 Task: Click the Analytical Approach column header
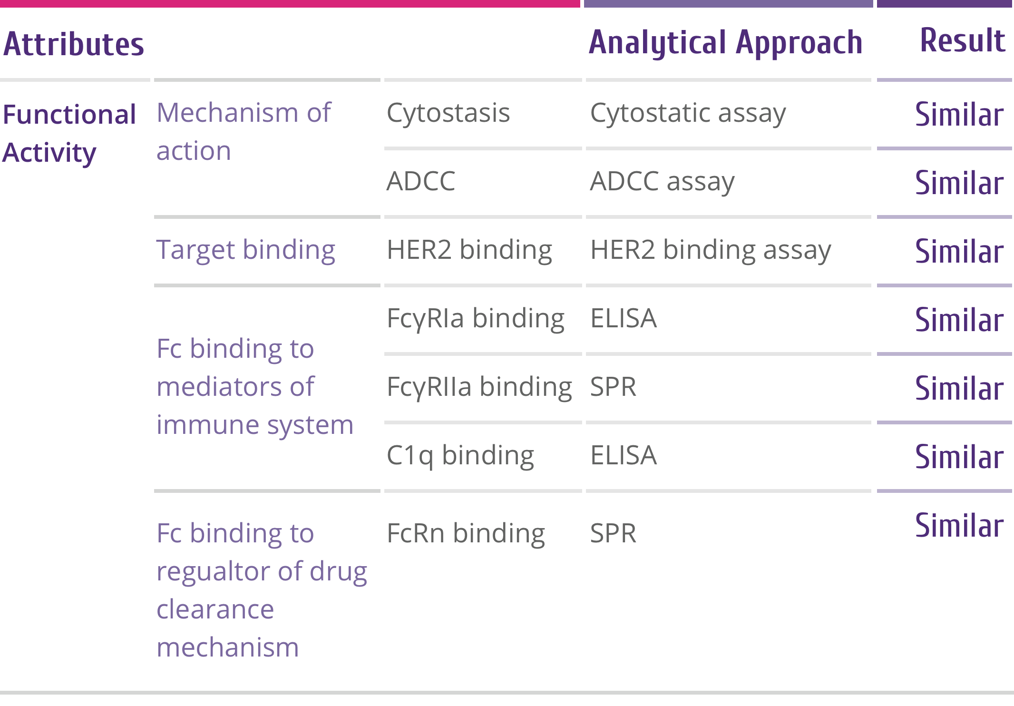pos(725,43)
